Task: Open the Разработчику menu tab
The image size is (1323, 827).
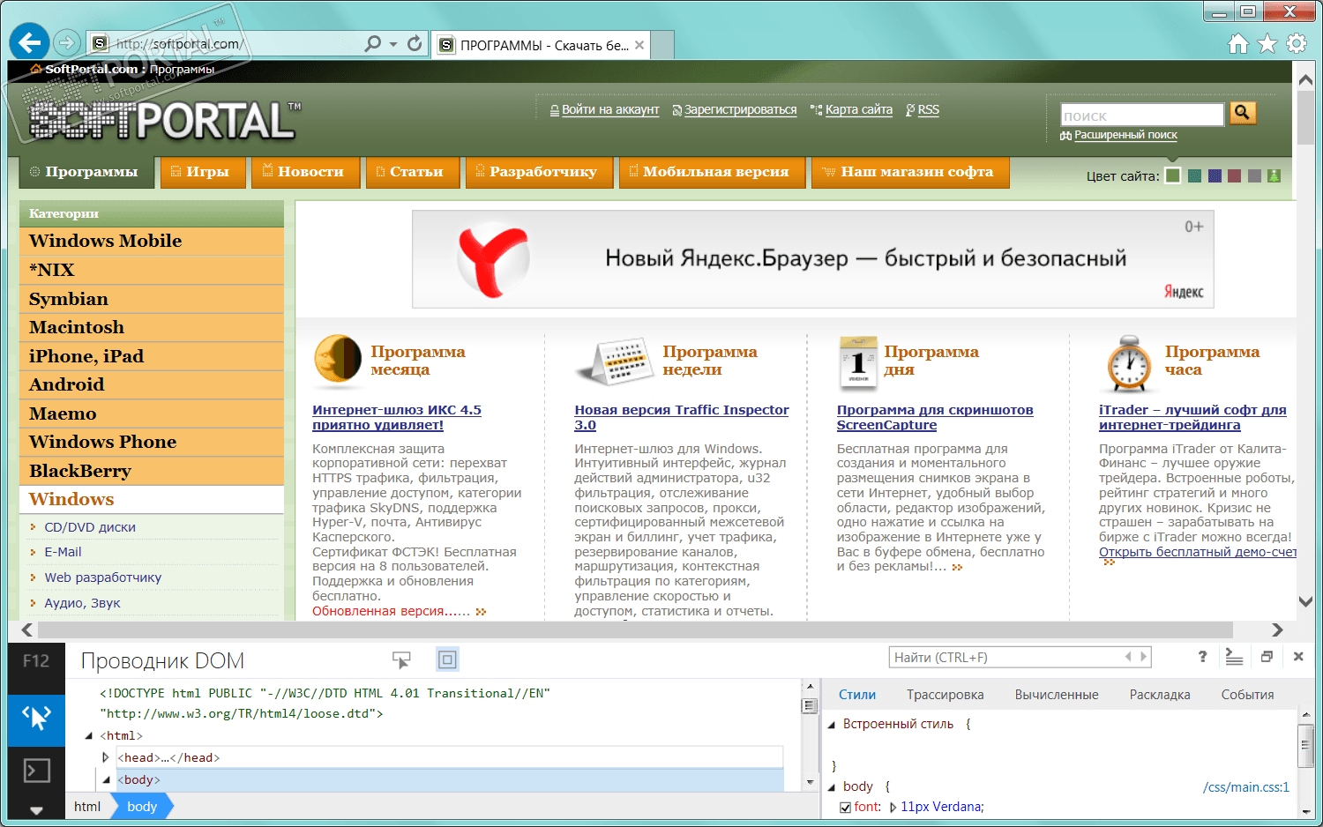Action: [x=540, y=173]
